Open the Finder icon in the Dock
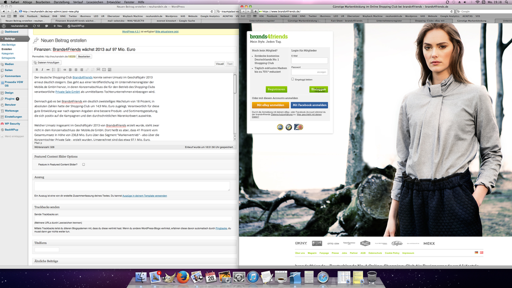 141,277
